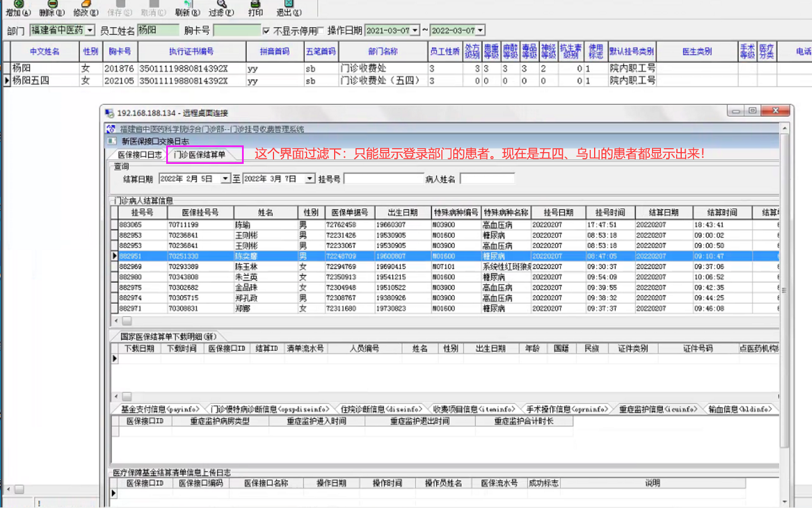Click the 删除 (Delete) toolbar icon
This screenshot has height=508, width=812.
[52, 4]
